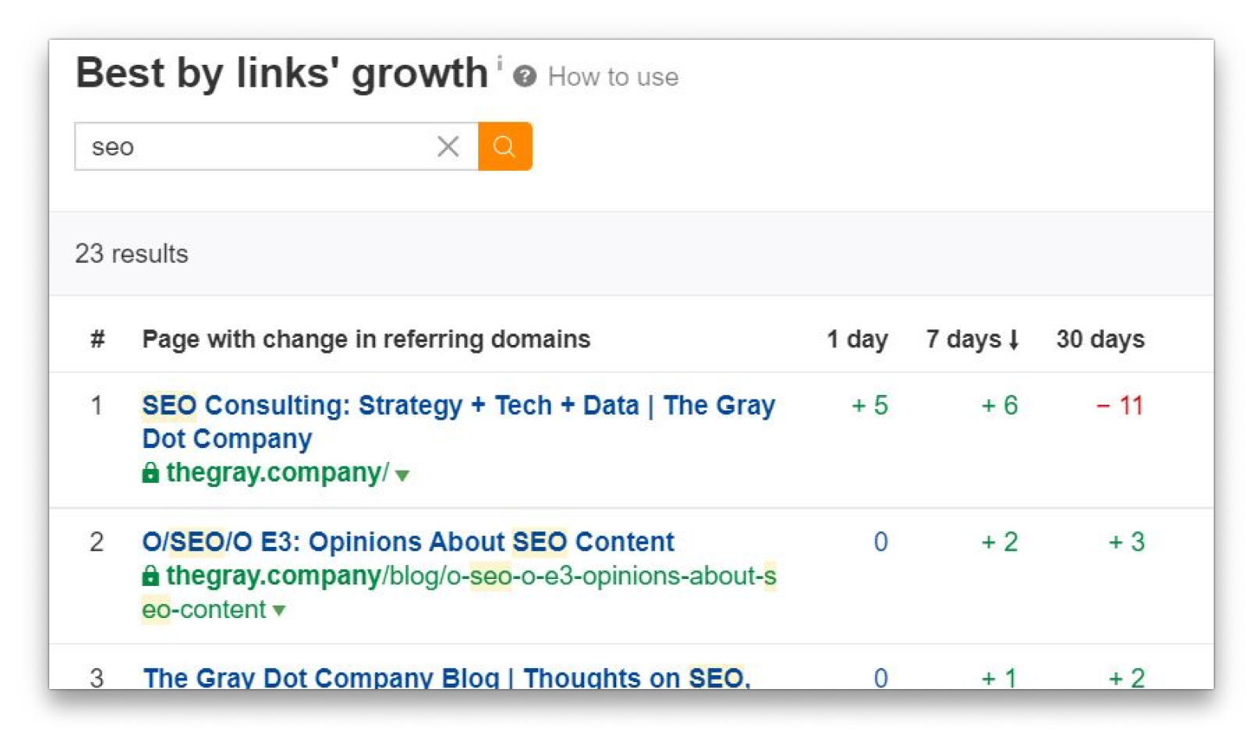Click inside the search field containing 'seo'

pos(257,146)
